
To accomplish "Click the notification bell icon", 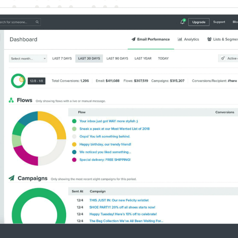I will tap(182, 22).
